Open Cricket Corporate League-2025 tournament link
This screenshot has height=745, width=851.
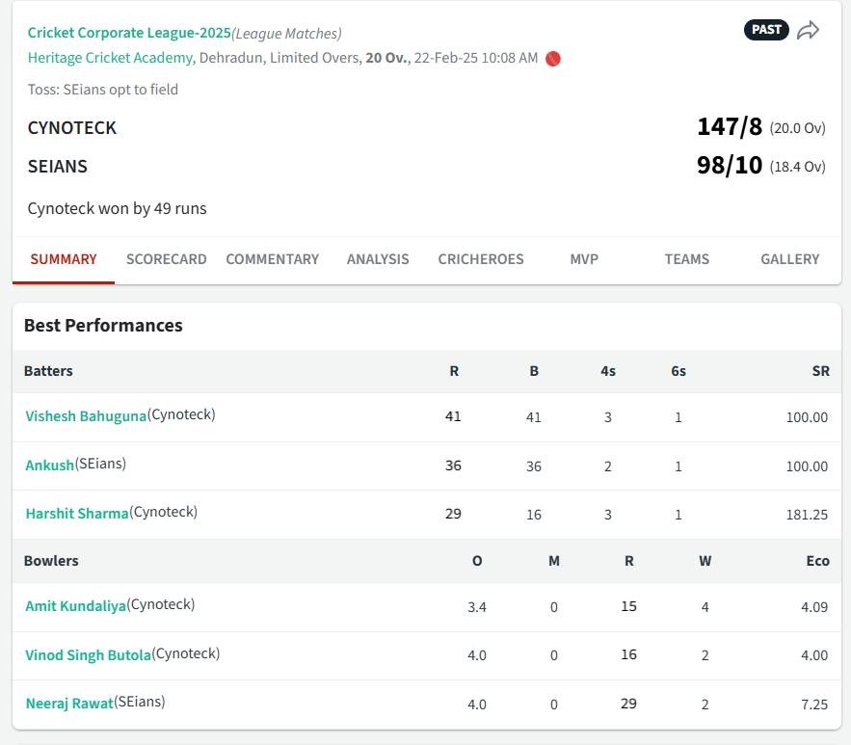click(x=129, y=33)
